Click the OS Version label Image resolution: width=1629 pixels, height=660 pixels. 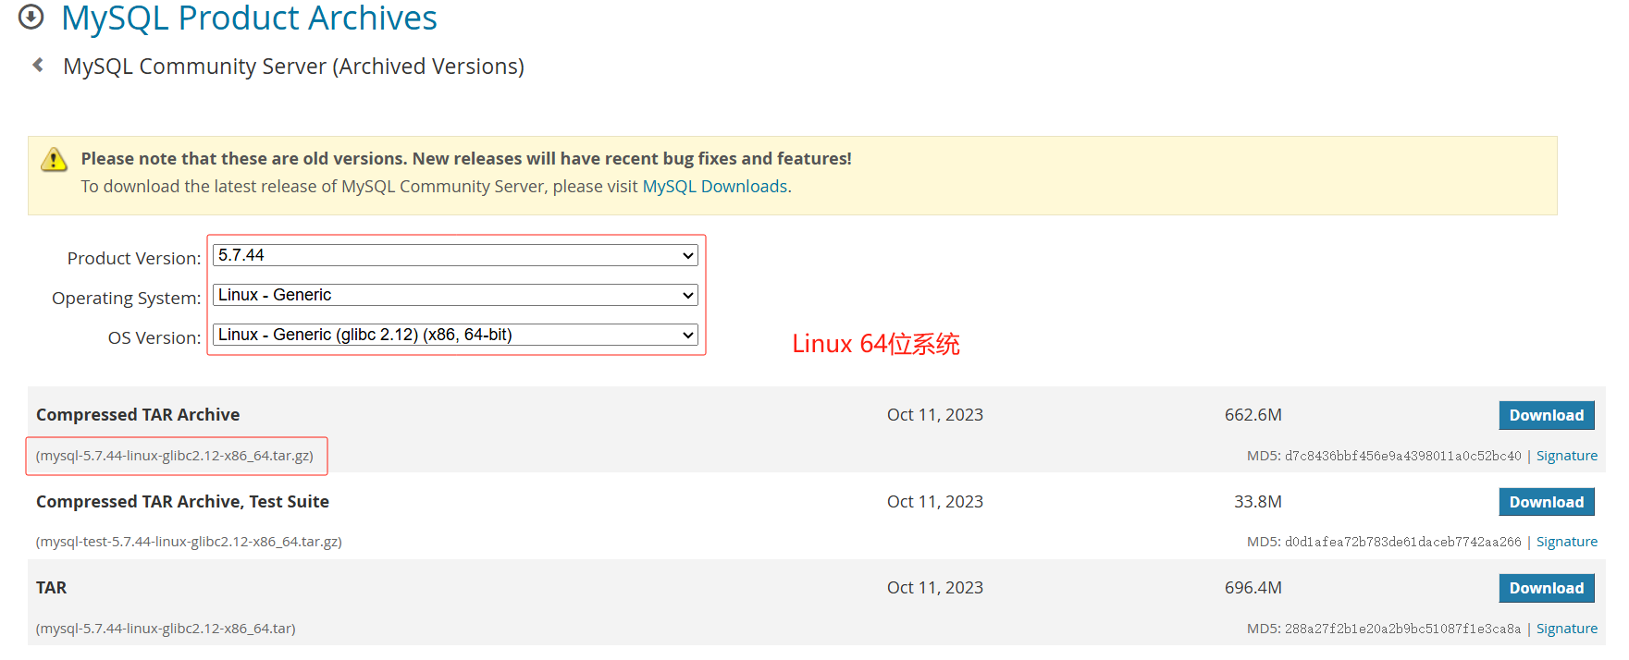click(x=154, y=338)
